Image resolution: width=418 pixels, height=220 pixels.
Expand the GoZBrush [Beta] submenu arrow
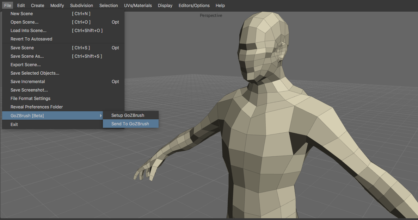click(x=101, y=115)
